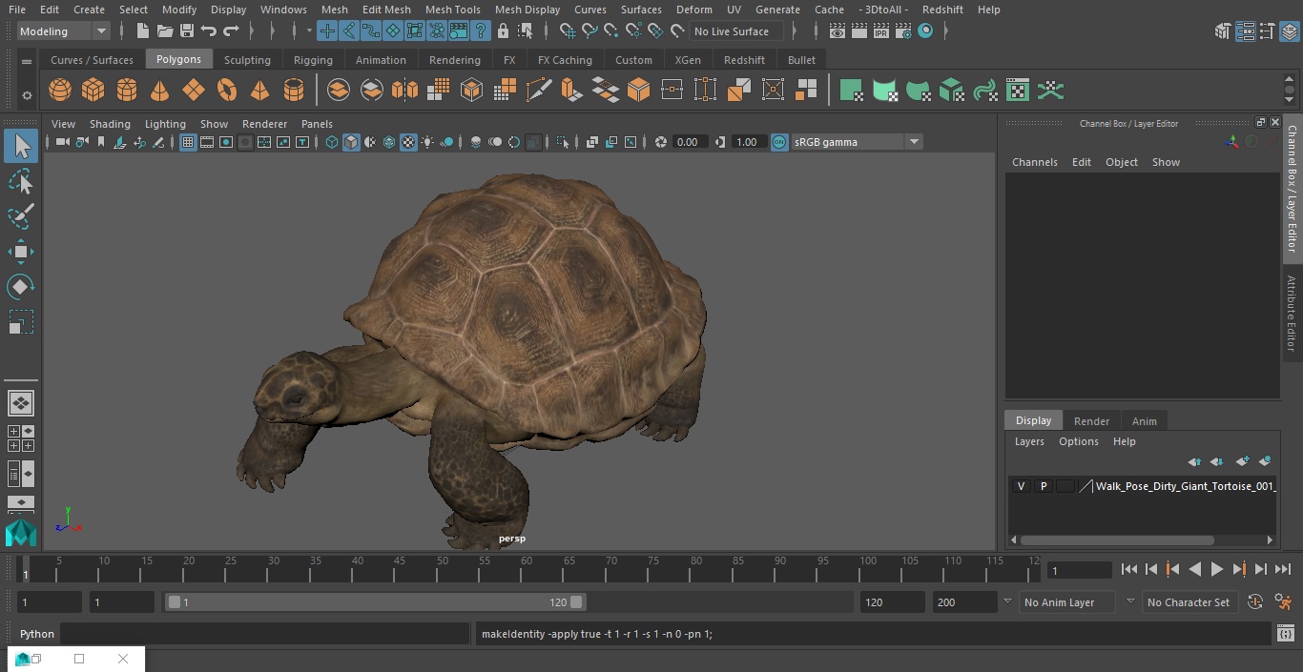Image resolution: width=1303 pixels, height=672 pixels.
Task: Create a polygon pyramid from the shelf
Action: click(x=259, y=91)
